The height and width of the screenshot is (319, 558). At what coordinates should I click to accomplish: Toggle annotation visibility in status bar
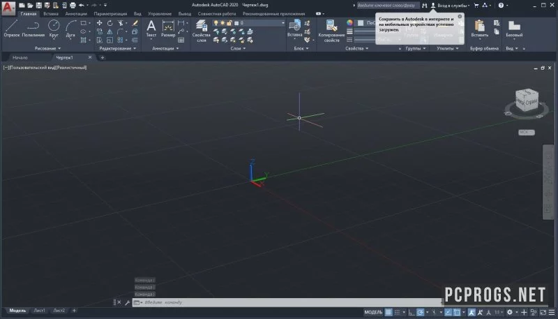point(472,312)
